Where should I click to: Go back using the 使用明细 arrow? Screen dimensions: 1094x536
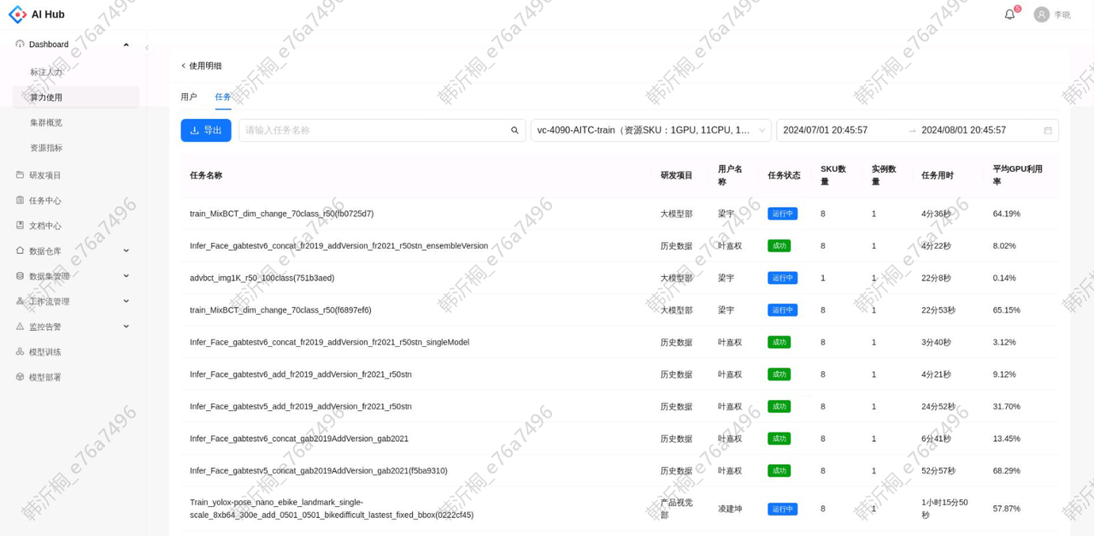point(183,66)
